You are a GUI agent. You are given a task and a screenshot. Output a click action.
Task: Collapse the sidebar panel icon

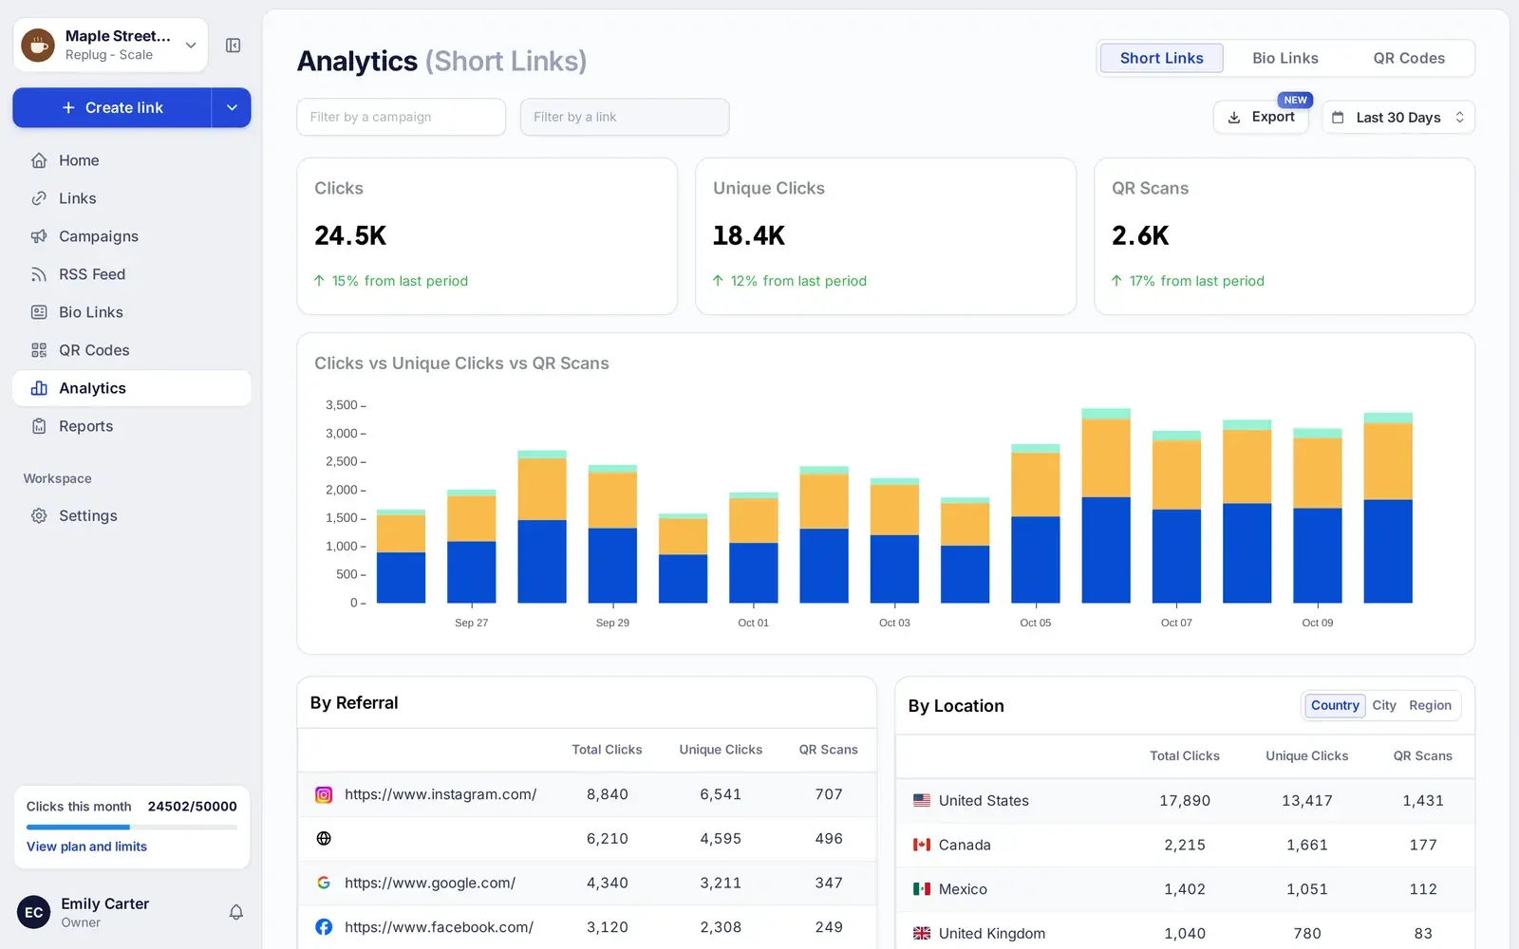233,46
